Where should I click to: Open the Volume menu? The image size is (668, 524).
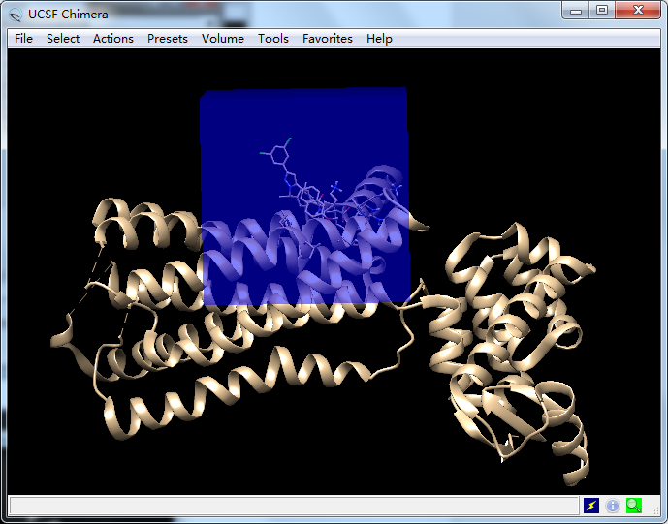click(223, 39)
